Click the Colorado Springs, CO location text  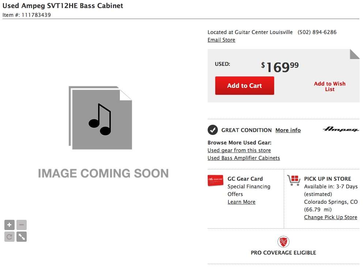(x=331, y=202)
